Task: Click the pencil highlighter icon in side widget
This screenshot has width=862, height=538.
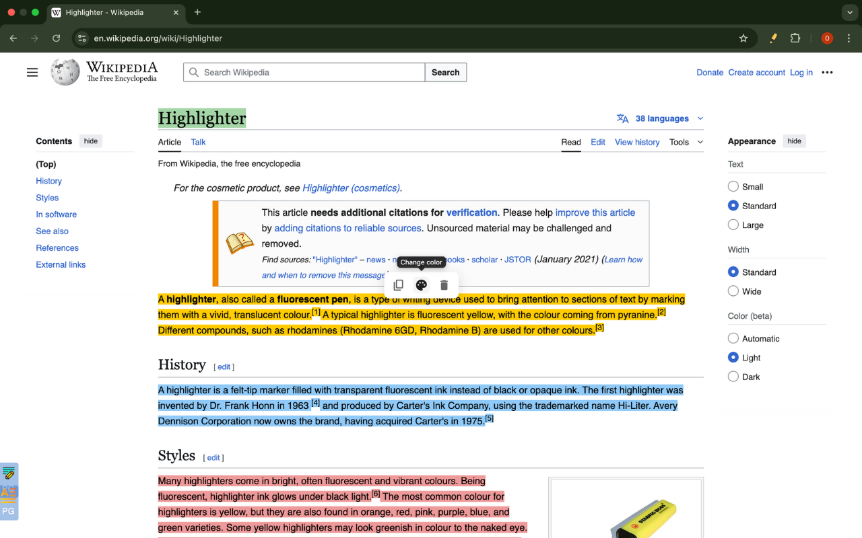Action: click(9, 473)
